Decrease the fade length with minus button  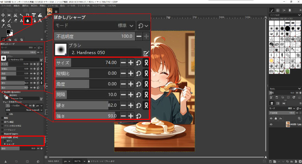click(x=30, y=106)
